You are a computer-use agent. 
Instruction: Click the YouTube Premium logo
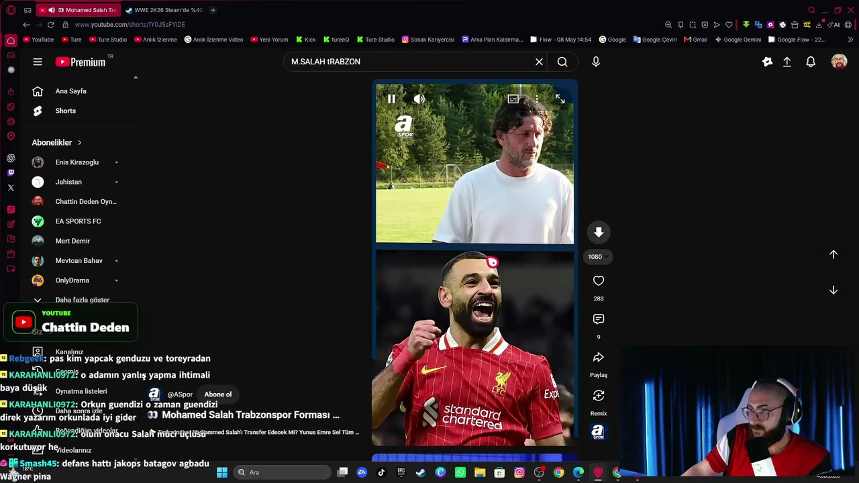[x=81, y=62]
